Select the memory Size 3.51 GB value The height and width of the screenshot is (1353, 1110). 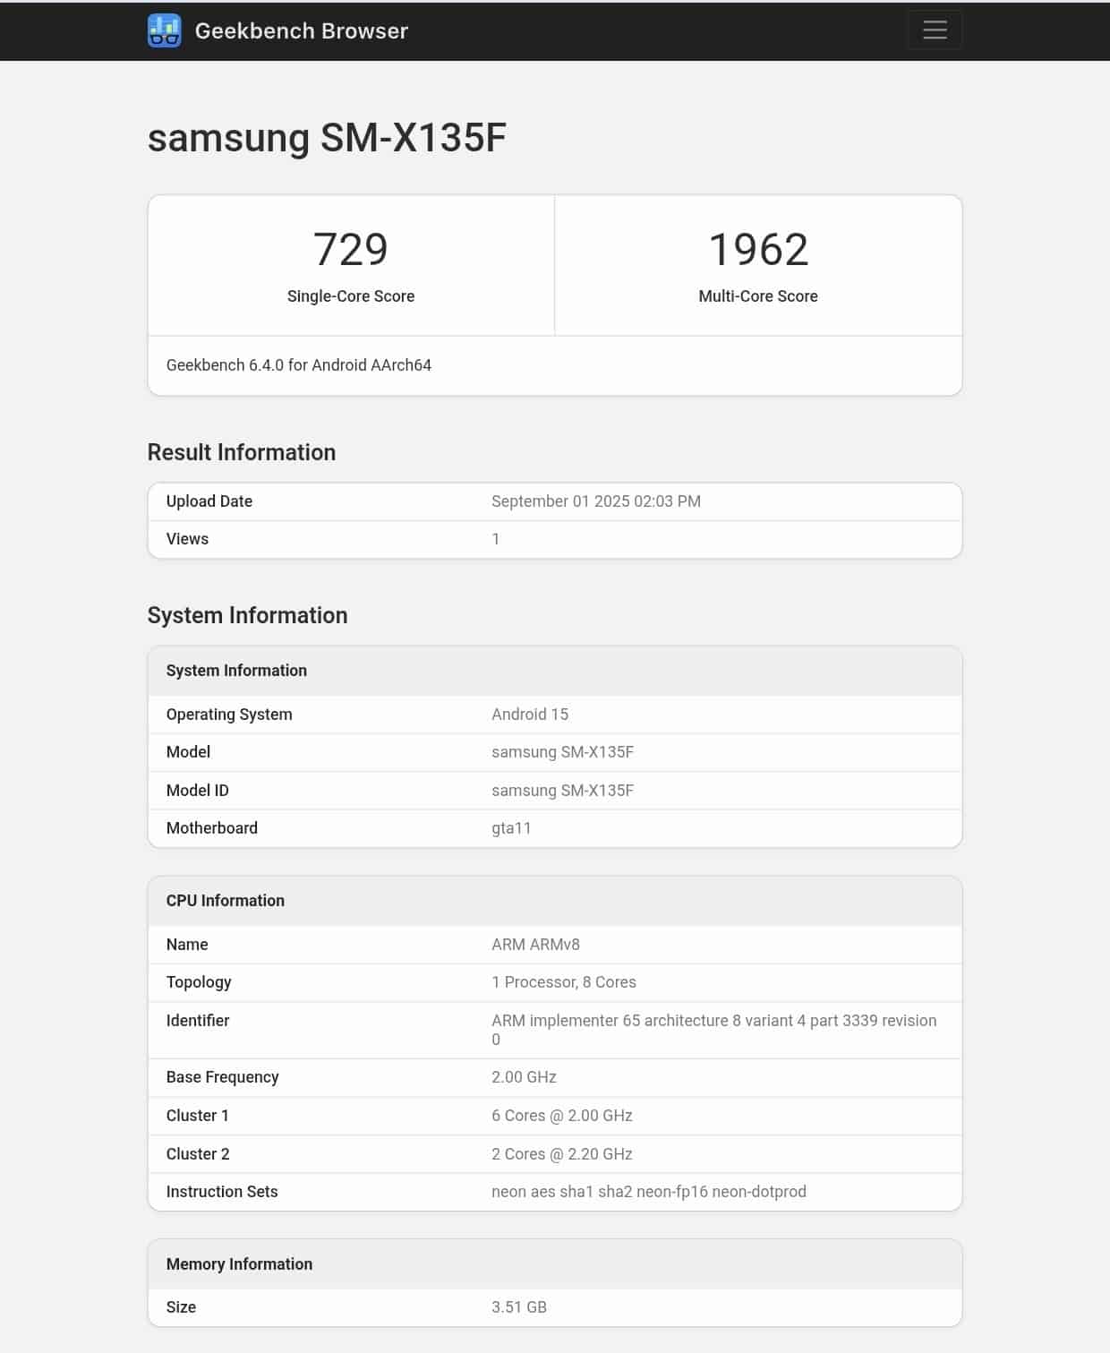(x=520, y=1306)
